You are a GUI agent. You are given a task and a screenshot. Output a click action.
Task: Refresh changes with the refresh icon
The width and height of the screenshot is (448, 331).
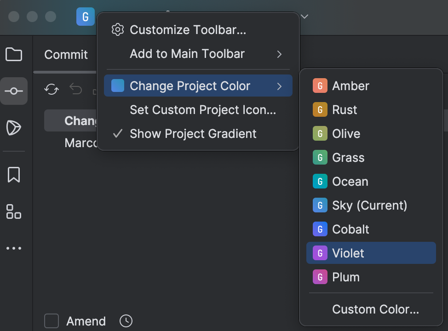[x=52, y=89]
